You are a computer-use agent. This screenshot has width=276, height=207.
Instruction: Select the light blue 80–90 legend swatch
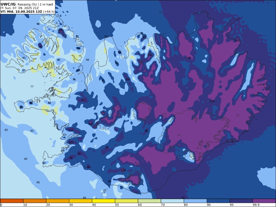tap(195, 201)
